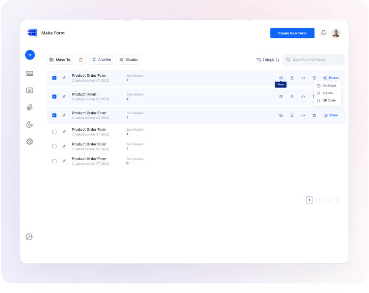Viewport: 369px width, 293px height.
Task: Click the Create New Form button
Action: pos(292,33)
